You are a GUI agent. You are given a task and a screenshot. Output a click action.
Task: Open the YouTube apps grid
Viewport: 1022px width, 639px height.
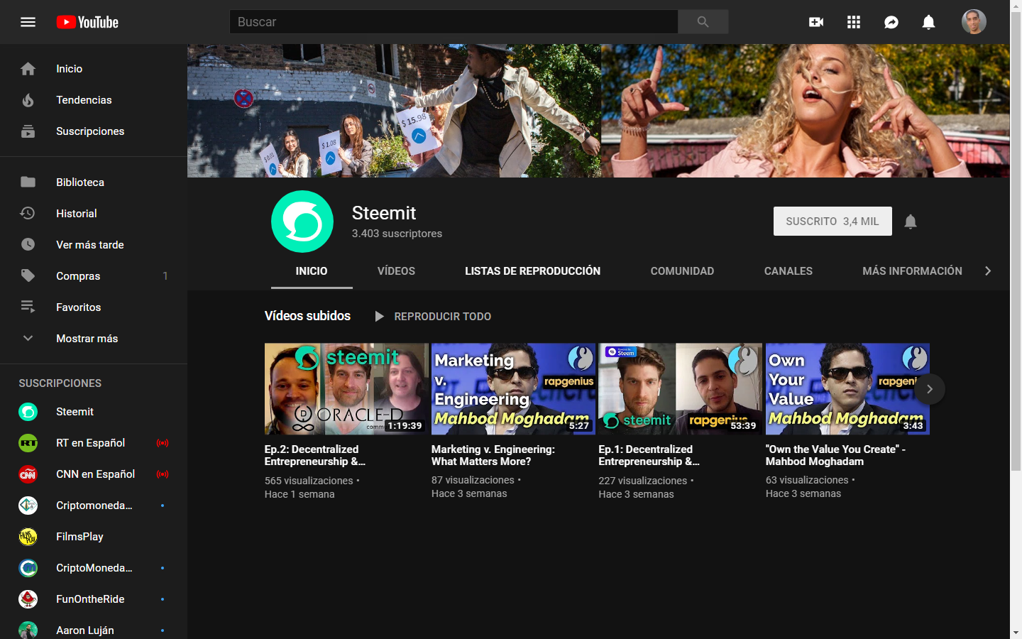[x=854, y=22]
